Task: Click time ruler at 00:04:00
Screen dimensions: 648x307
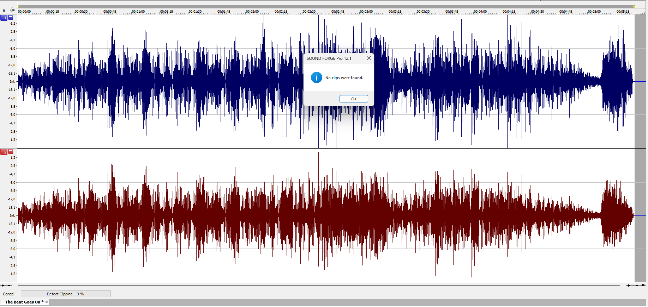Action: click(x=480, y=12)
